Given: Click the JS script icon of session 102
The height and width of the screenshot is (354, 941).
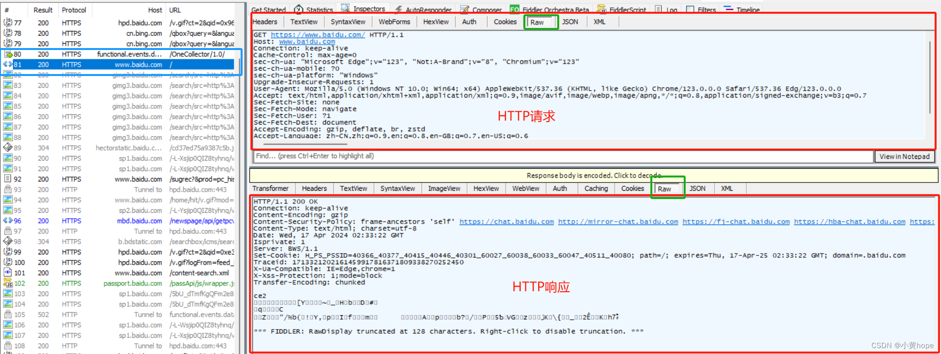Looking at the screenshot, I should point(8,283).
